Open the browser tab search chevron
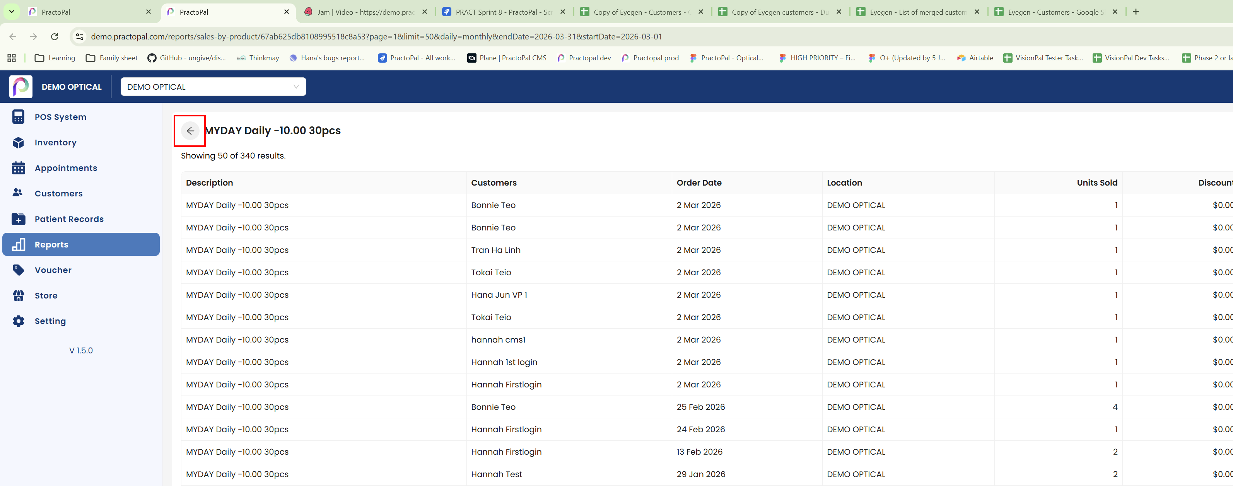 click(12, 12)
